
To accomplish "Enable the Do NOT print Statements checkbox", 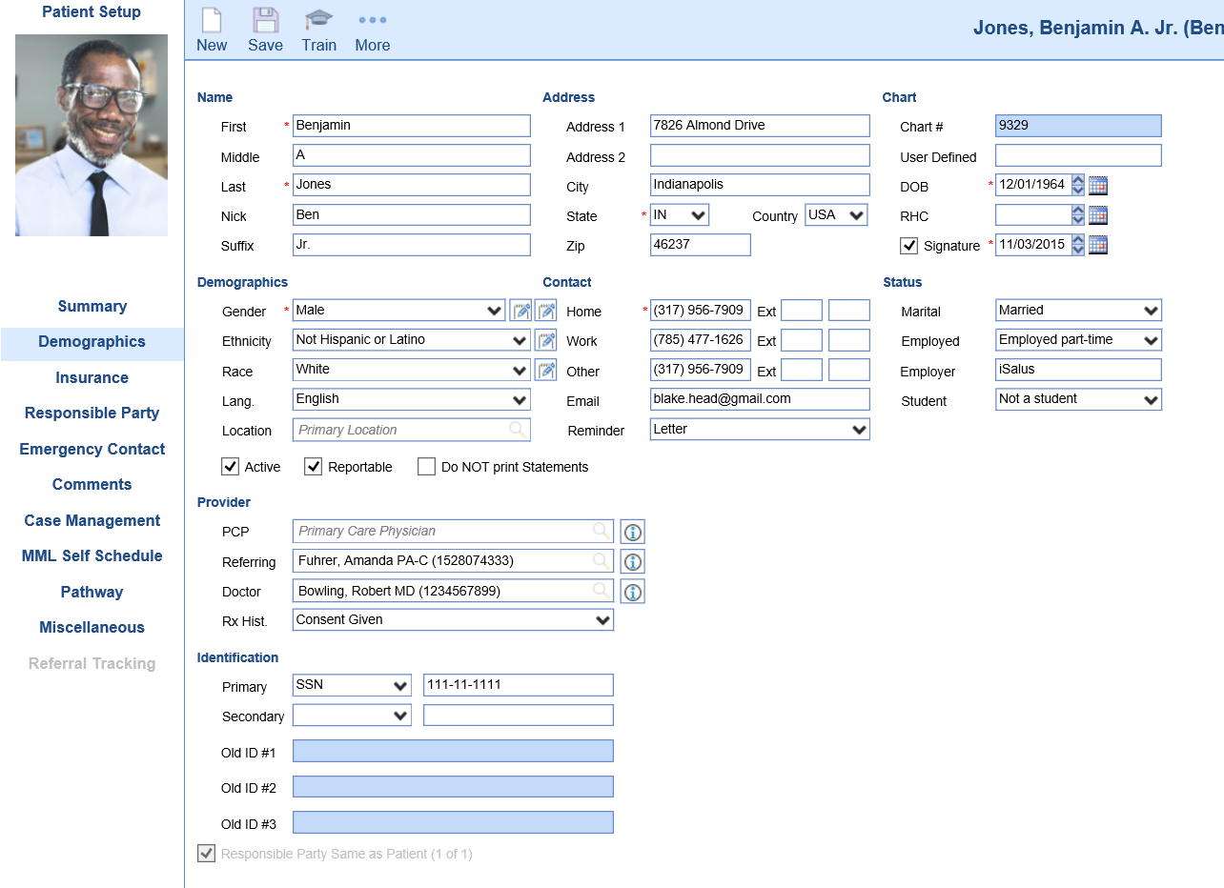I will (x=426, y=466).
